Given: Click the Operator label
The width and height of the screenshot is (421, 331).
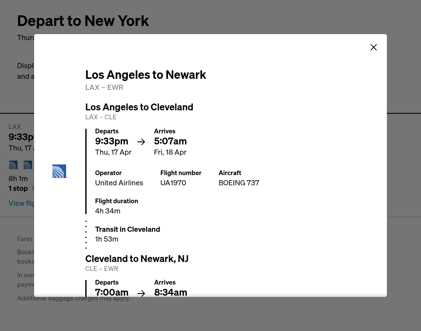Looking at the screenshot, I should tap(108, 173).
